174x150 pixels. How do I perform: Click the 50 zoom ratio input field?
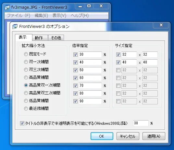pyautogui.click(x=90, y=70)
